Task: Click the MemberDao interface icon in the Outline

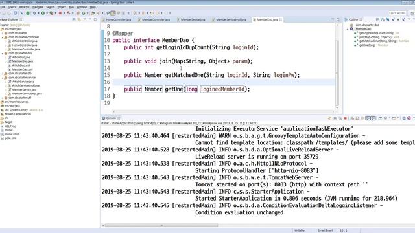Action: [351, 28]
